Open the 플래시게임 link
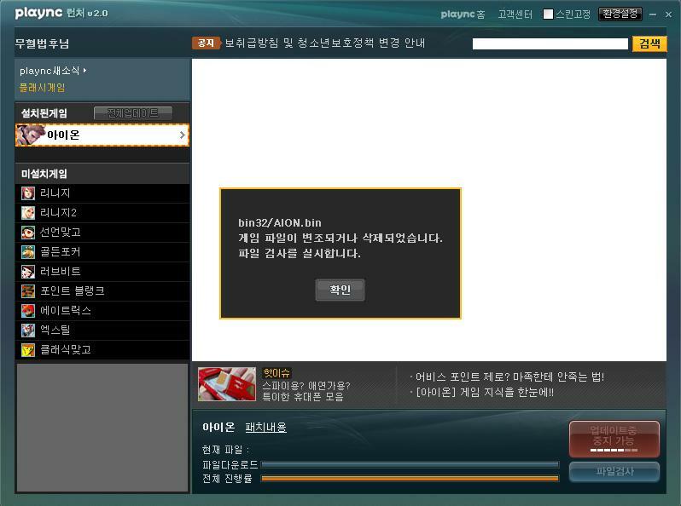The height and width of the screenshot is (506, 681). (x=42, y=88)
